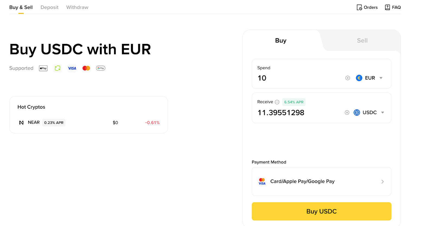Open NEAR in Hot Cryptos list

click(34, 122)
